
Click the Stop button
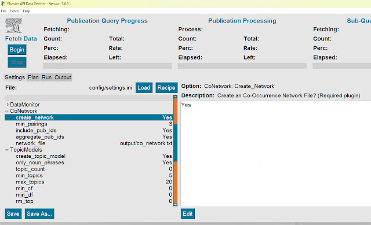(x=17, y=62)
